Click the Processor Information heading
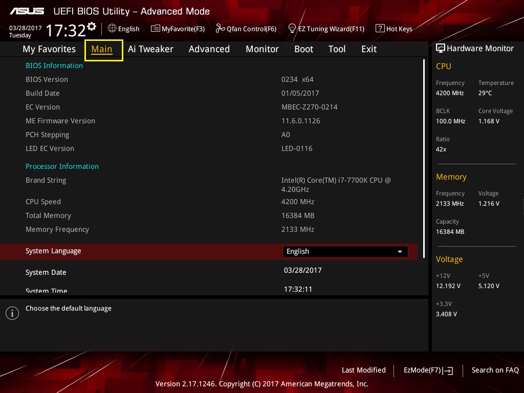The height and width of the screenshot is (393, 524). coord(62,166)
